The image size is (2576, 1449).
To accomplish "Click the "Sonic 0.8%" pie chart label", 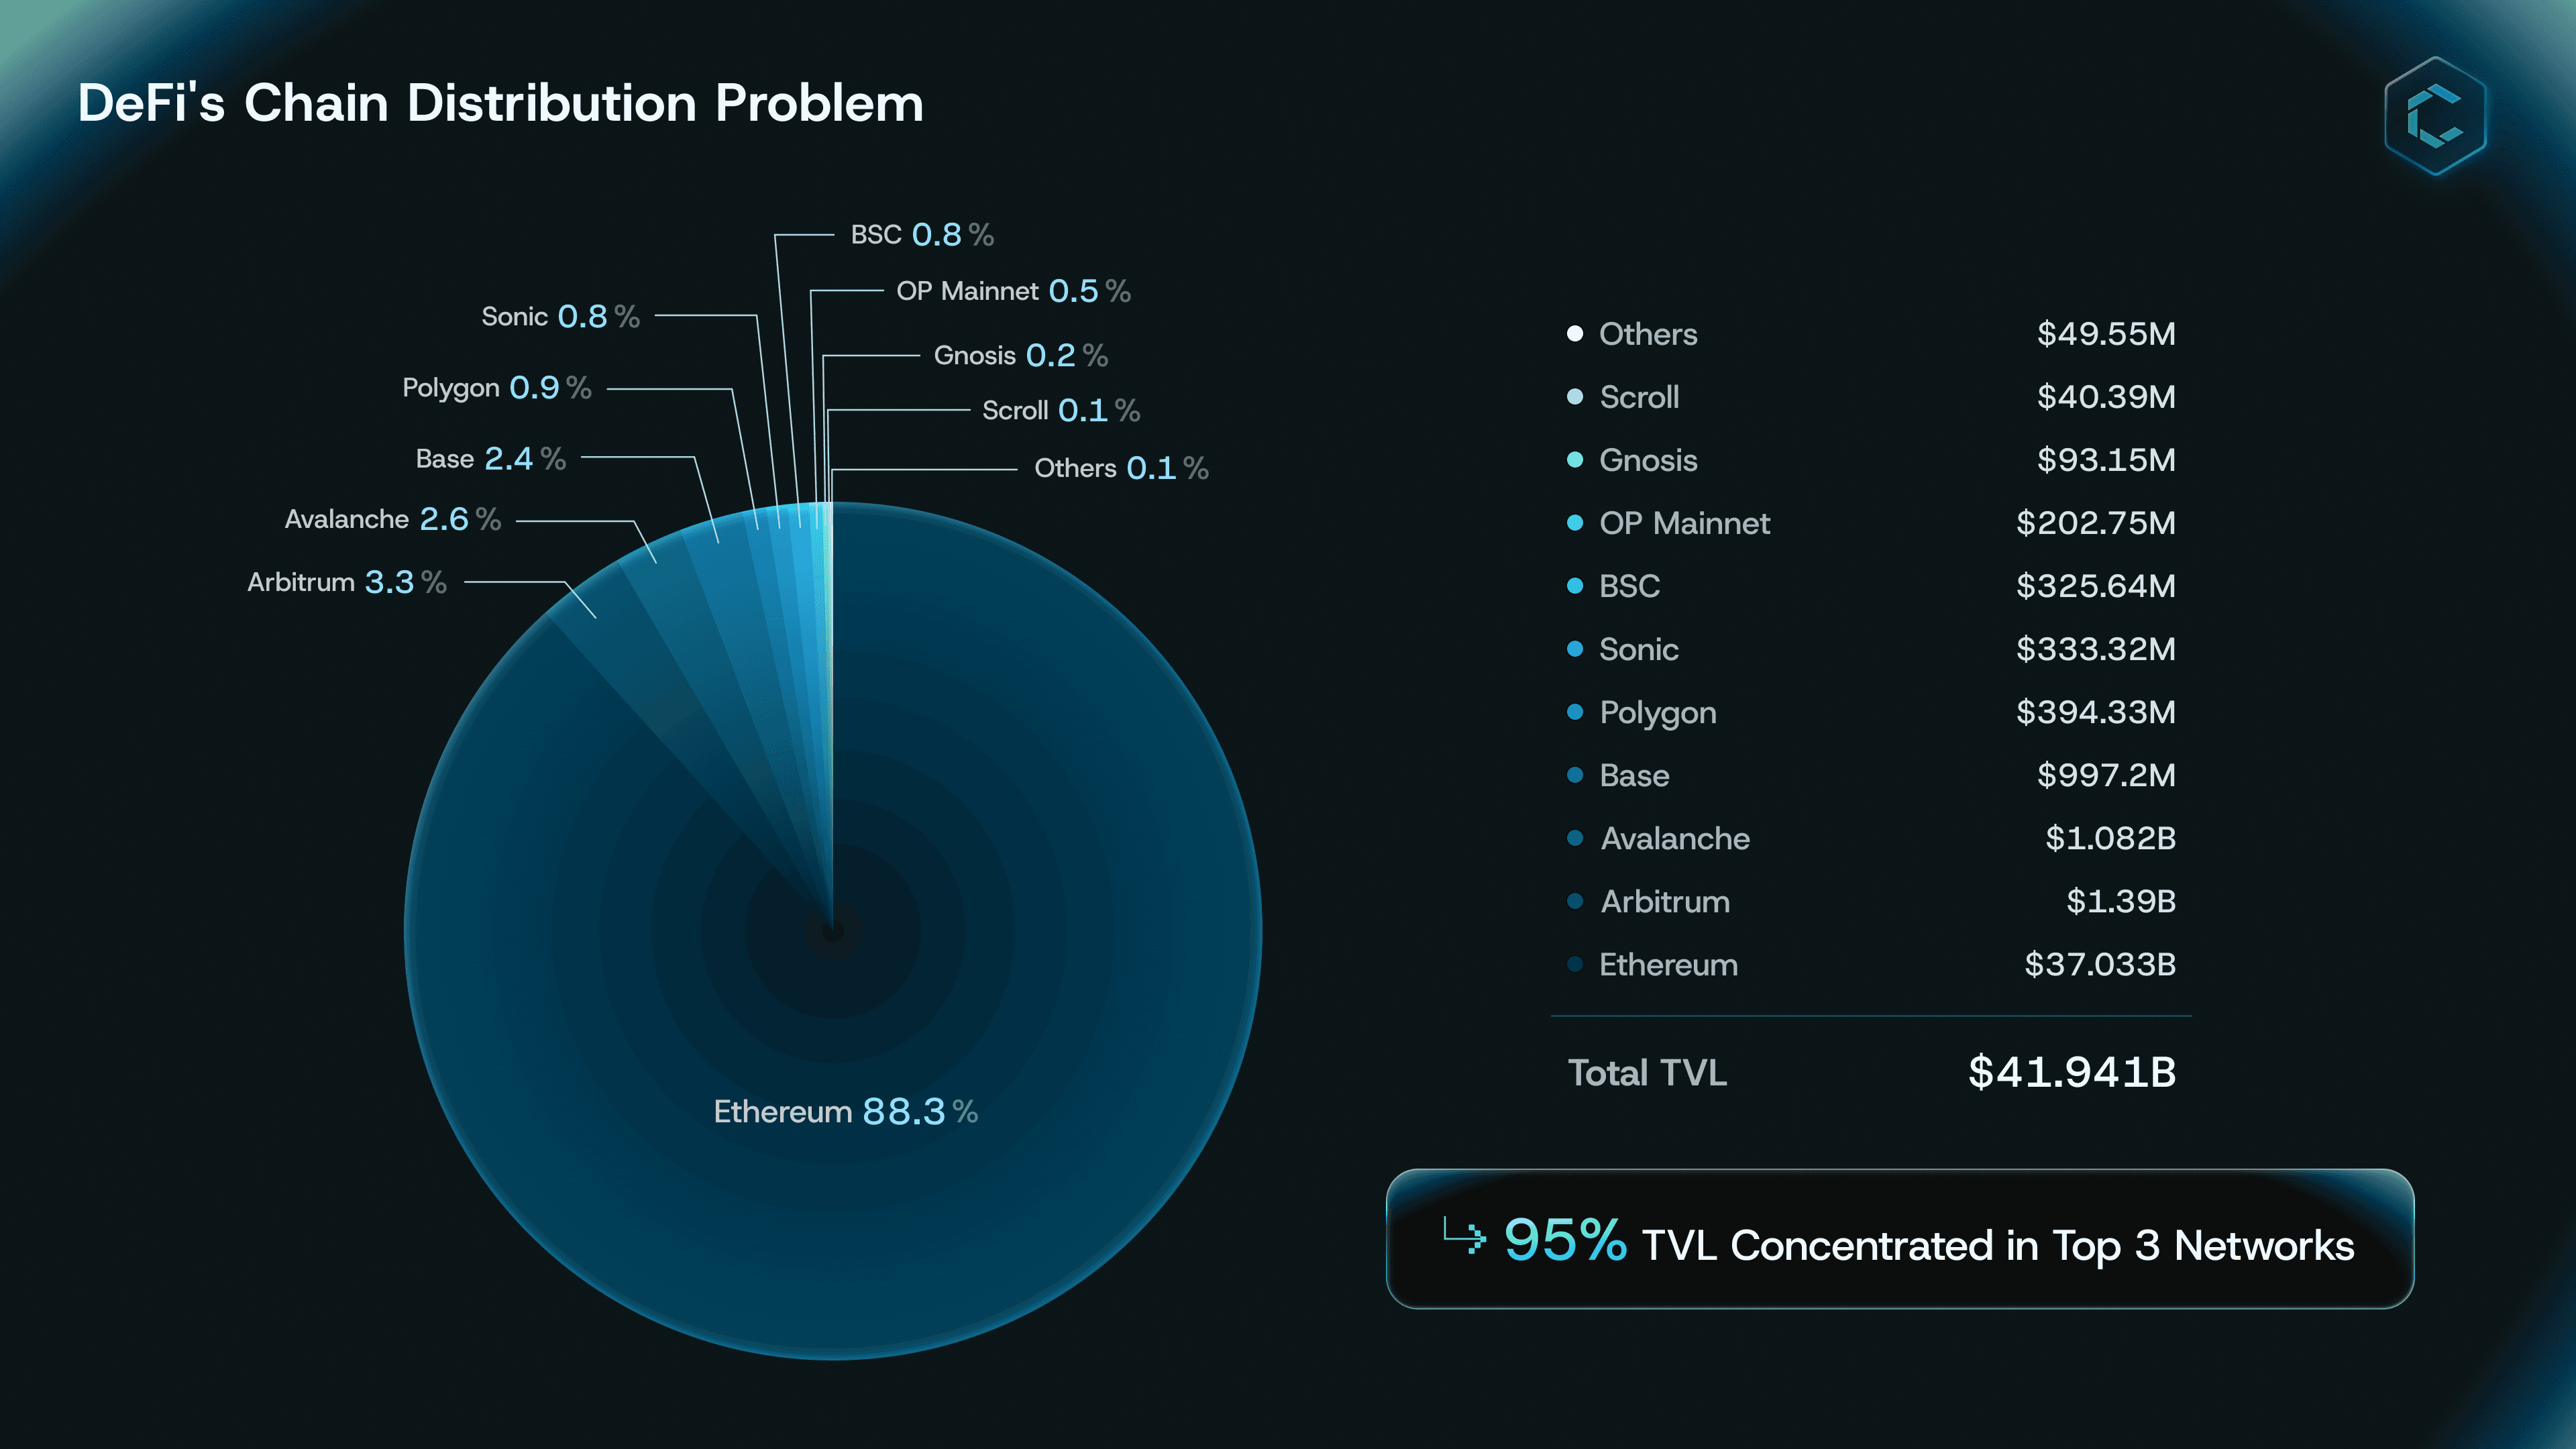I will point(560,316).
